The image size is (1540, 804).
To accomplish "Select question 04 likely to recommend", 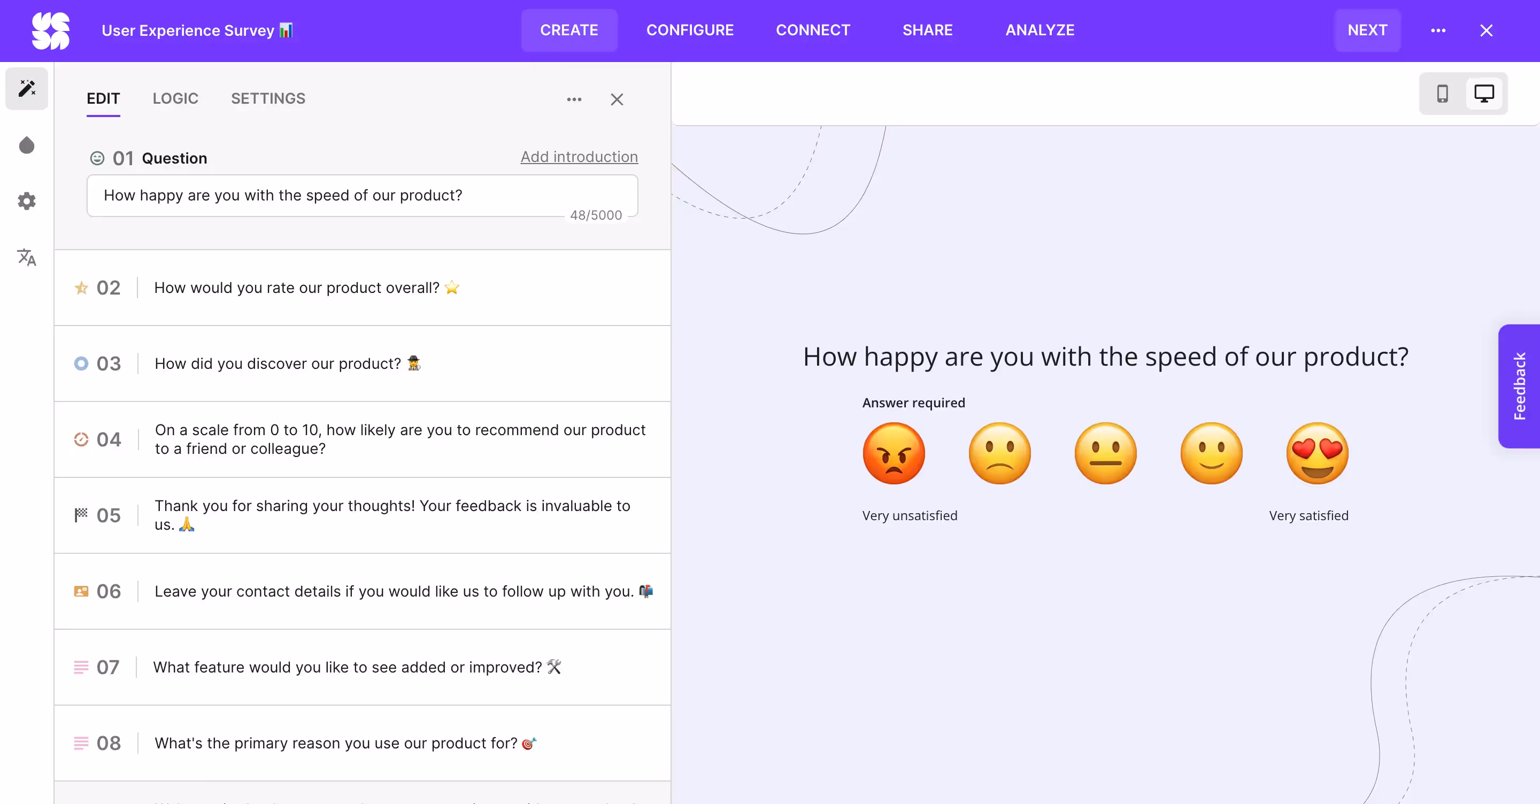I will (363, 439).
